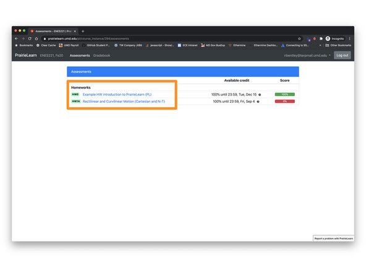Open the Chrome three-dot menu
This screenshot has height=275, width=366.
pyautogui.click(x=350, y=38)
